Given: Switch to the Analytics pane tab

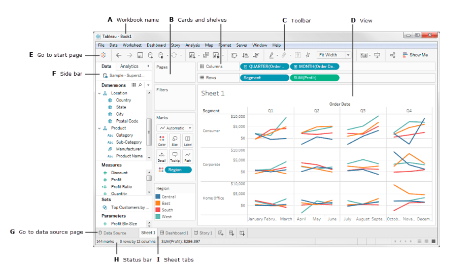Looking at the screenshot, I should pyautogui.click(x=129, y=66).
